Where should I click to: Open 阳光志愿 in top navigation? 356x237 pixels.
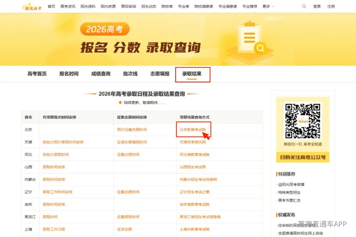tap(108, 6)
